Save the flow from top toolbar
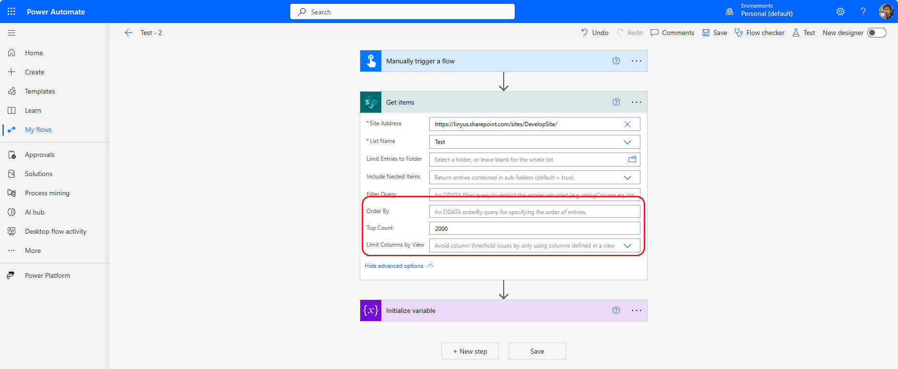Viewport: 898px width, 369px height. click(x=714, y=33)
